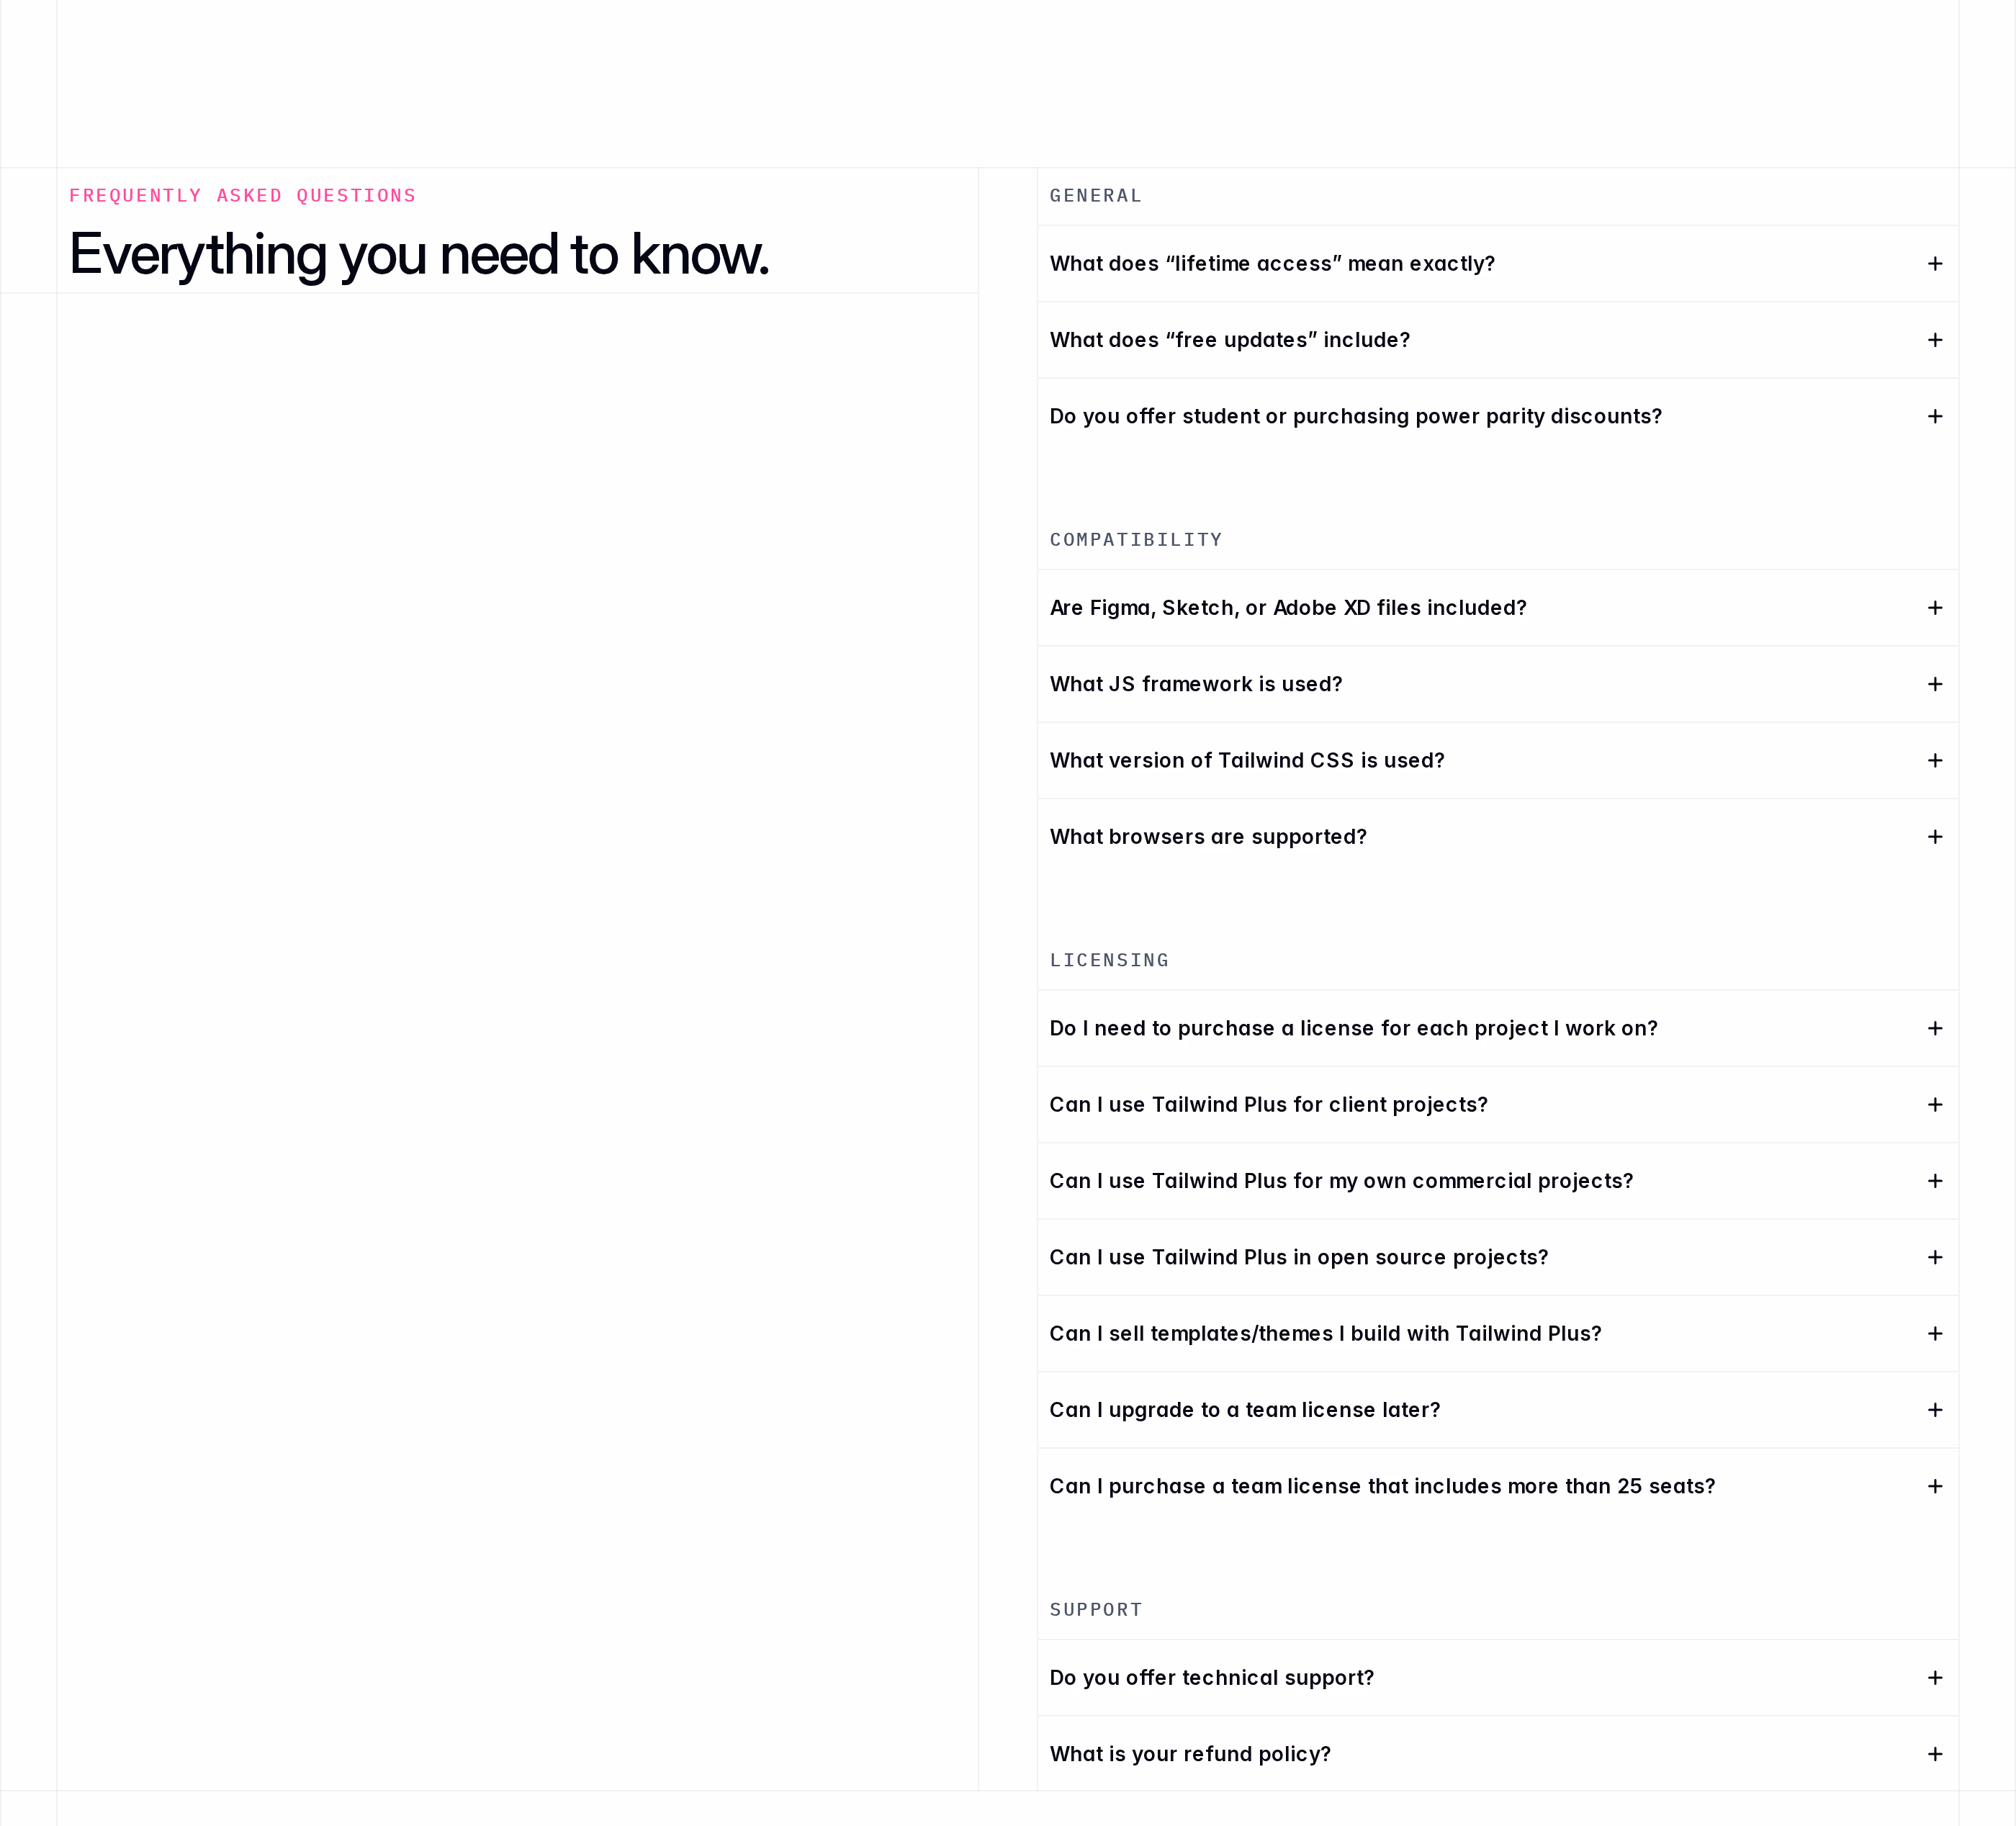2016x1826 pixels.
Task: Click plus icon next to "free updates" question
Action: pos(1934,340)
